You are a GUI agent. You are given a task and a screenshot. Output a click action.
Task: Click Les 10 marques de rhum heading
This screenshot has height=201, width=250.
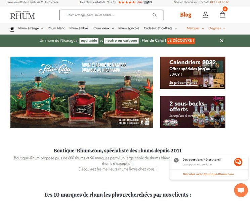click(x=118, y=195)
